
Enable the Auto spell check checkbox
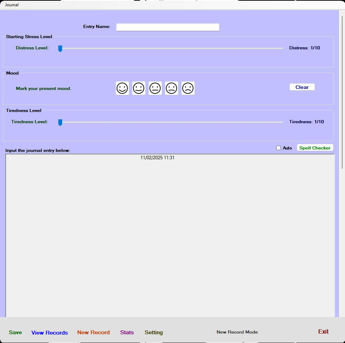[278, 148]
